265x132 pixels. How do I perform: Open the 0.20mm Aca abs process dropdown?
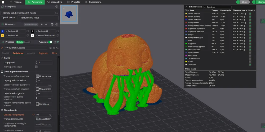pyautogui.click(x=25, y=48)
